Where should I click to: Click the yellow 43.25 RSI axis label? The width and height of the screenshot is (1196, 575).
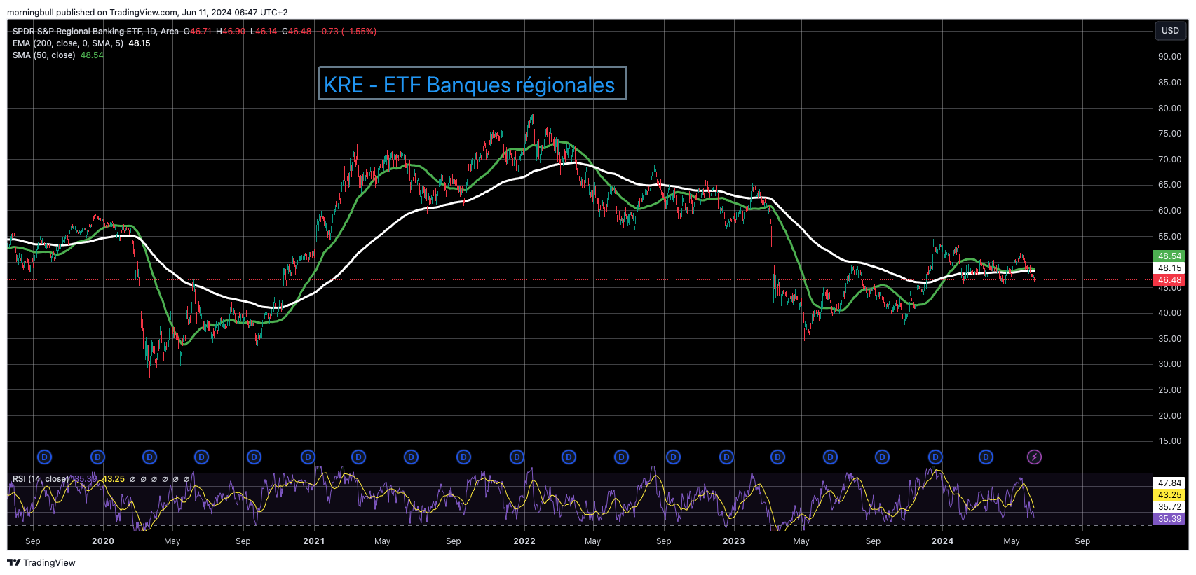[1169, 495]
